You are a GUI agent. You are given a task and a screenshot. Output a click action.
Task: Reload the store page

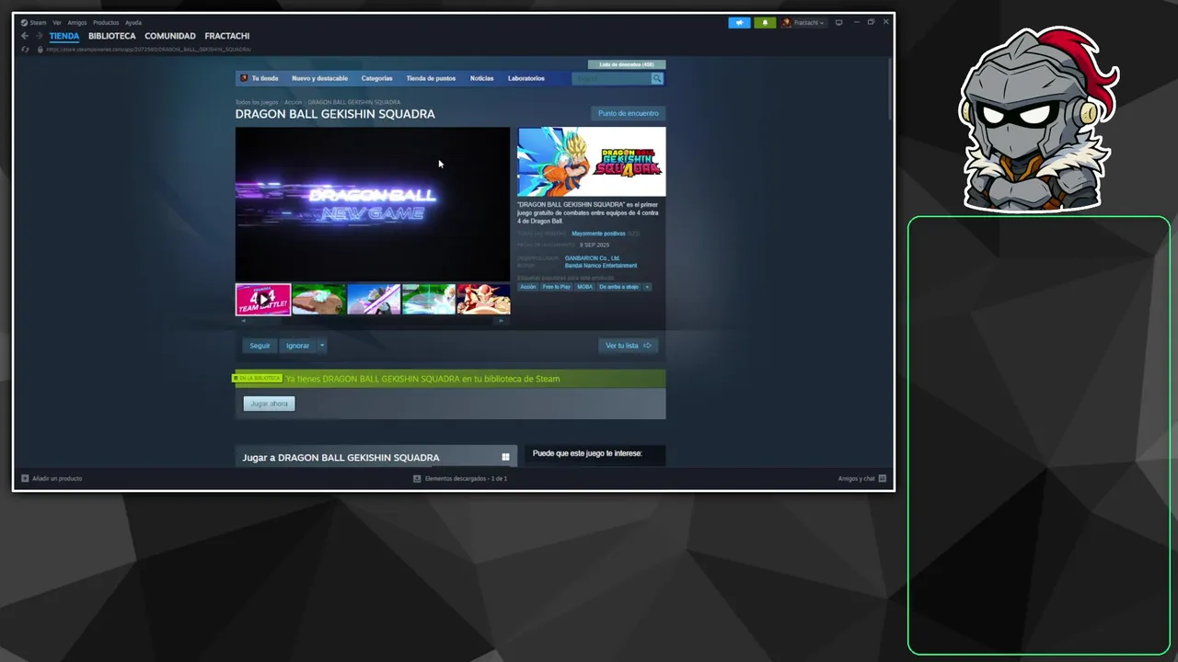[25, 49]
